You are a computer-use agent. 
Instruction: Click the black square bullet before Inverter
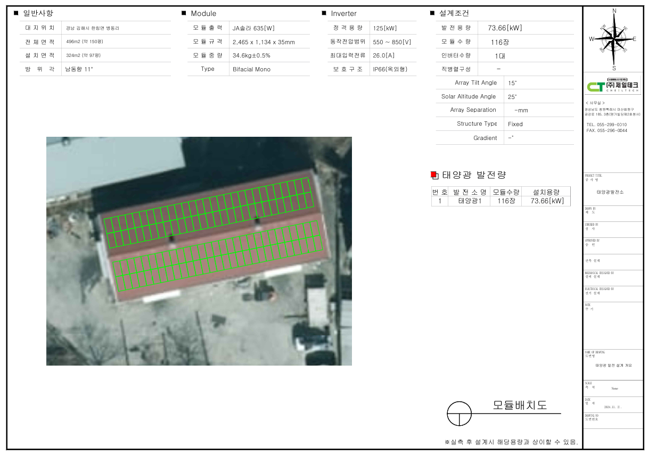[324, 13]
